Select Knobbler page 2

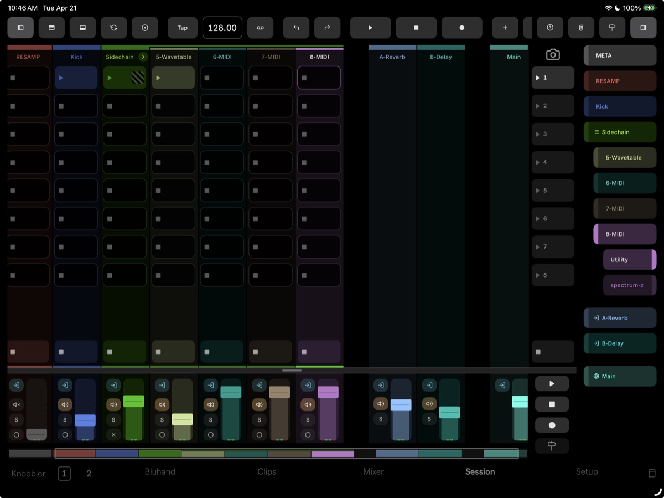point(89,474)
